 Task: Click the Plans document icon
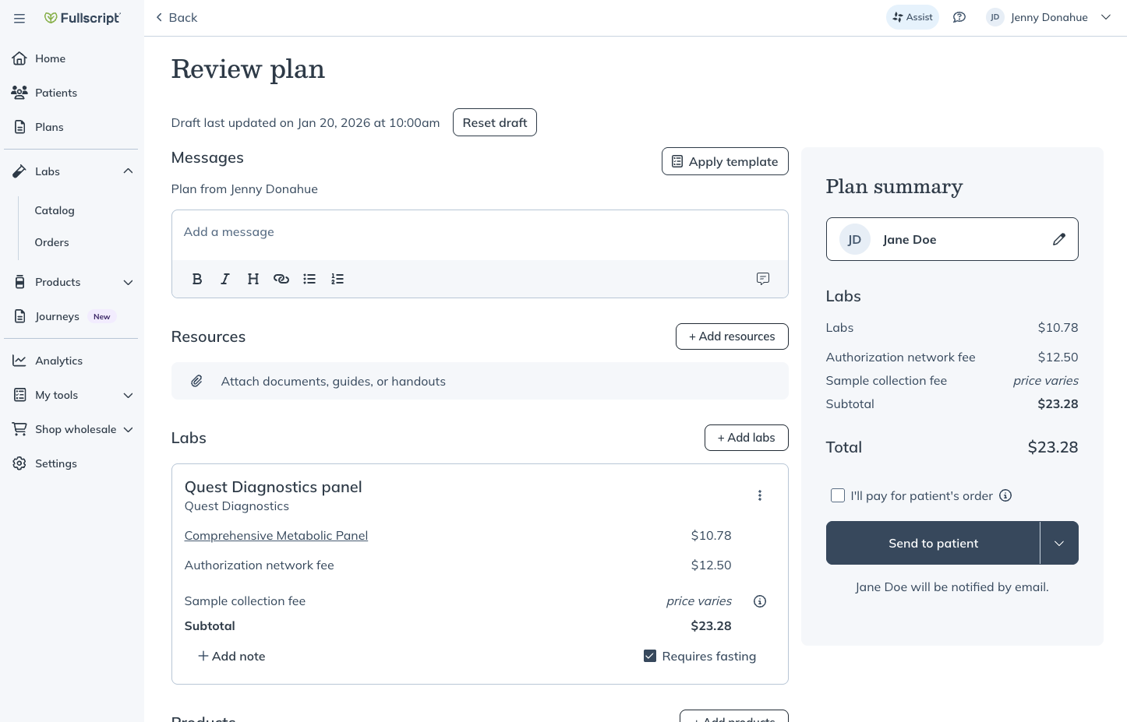point(19,127)
